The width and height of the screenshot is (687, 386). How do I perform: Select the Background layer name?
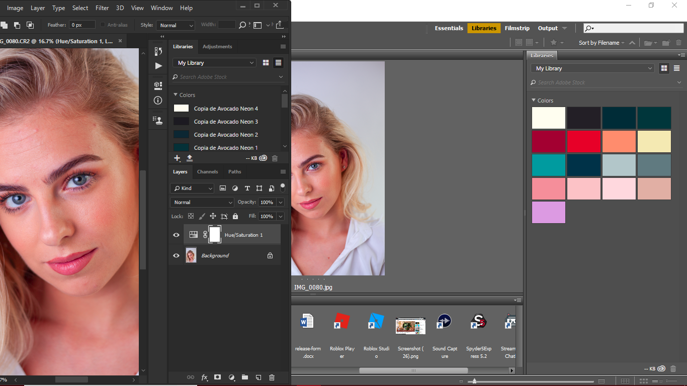point(215,255)
